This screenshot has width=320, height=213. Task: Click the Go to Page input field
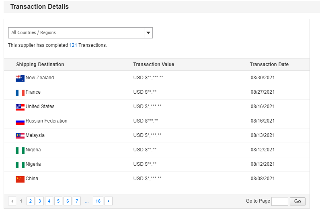tap(280, 201)
